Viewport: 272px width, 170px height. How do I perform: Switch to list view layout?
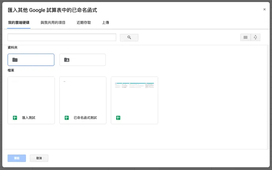tap(245, 37)
